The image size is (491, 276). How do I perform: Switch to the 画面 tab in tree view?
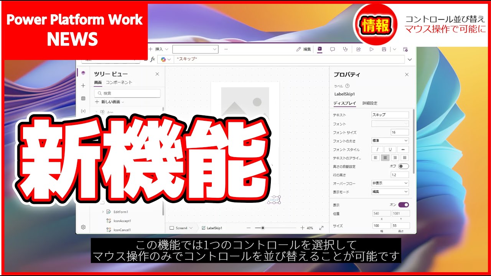(98, 82)
